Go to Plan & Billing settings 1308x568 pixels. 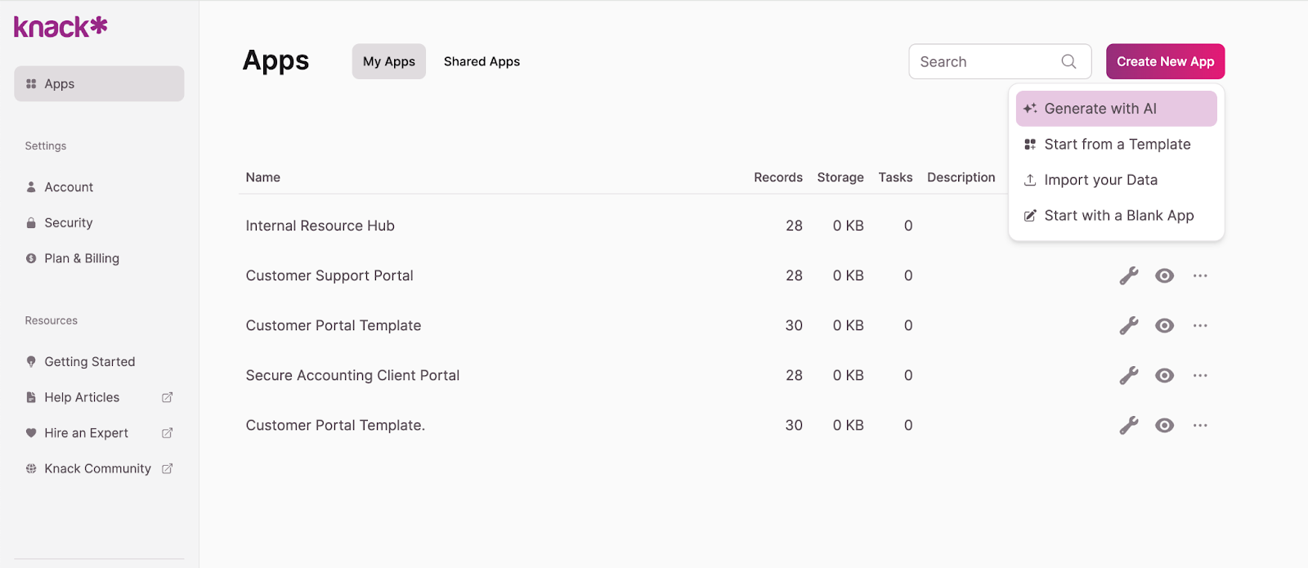tap(82, 258)
